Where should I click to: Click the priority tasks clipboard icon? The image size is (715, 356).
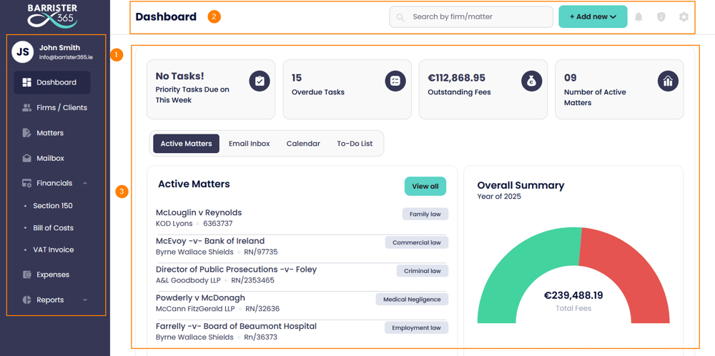click(x=260, y=81)
